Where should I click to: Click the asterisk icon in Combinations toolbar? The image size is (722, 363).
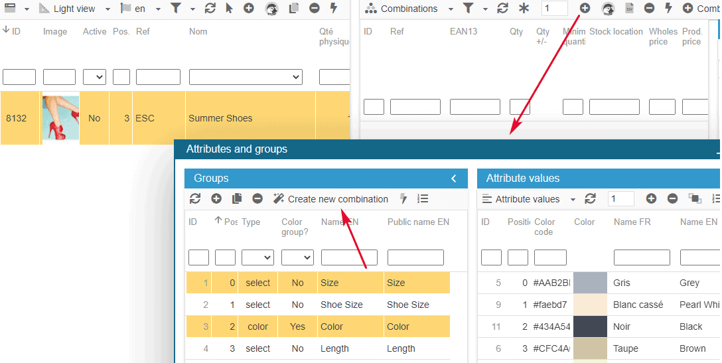click(x=524, y=9)
